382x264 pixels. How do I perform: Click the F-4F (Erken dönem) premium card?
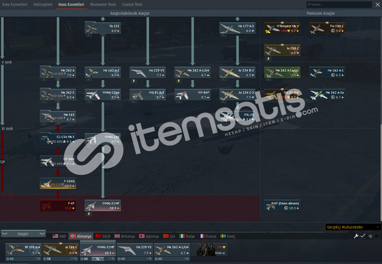point(282,206)
